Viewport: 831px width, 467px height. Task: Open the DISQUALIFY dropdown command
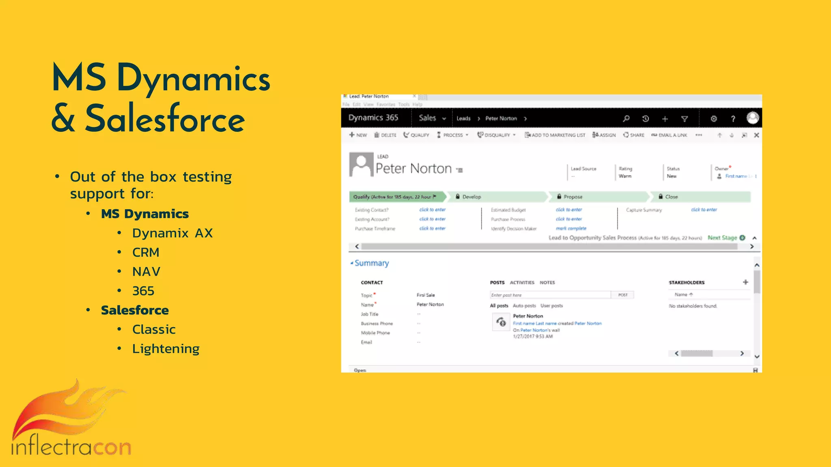496,135
